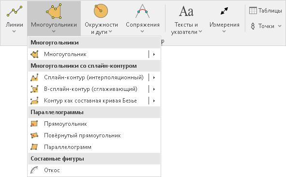Expand Сплайн-контур (интерполяционный) submenu arrow
This screenshot has width=286, height=177.
[x=154, y=77]
